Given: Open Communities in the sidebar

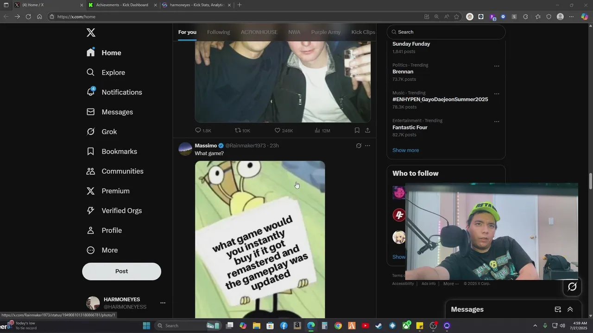Looking at the screenshot, I should click(x=115, y=171).
